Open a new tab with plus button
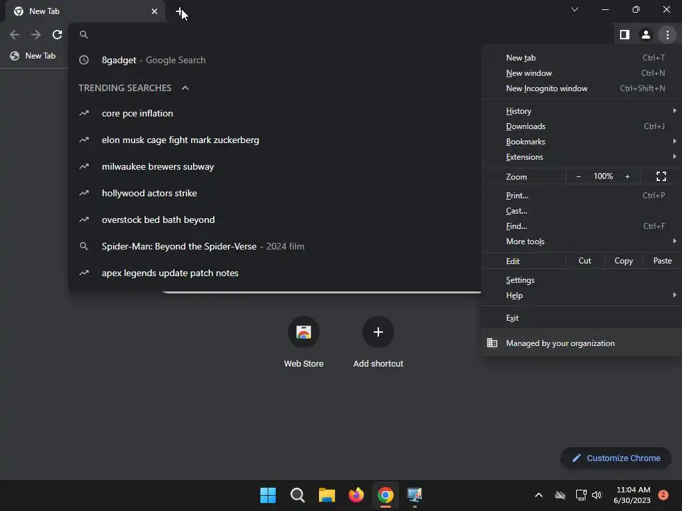Image resolution: width=682 pixels, height=511 pixels. point(180,11)
